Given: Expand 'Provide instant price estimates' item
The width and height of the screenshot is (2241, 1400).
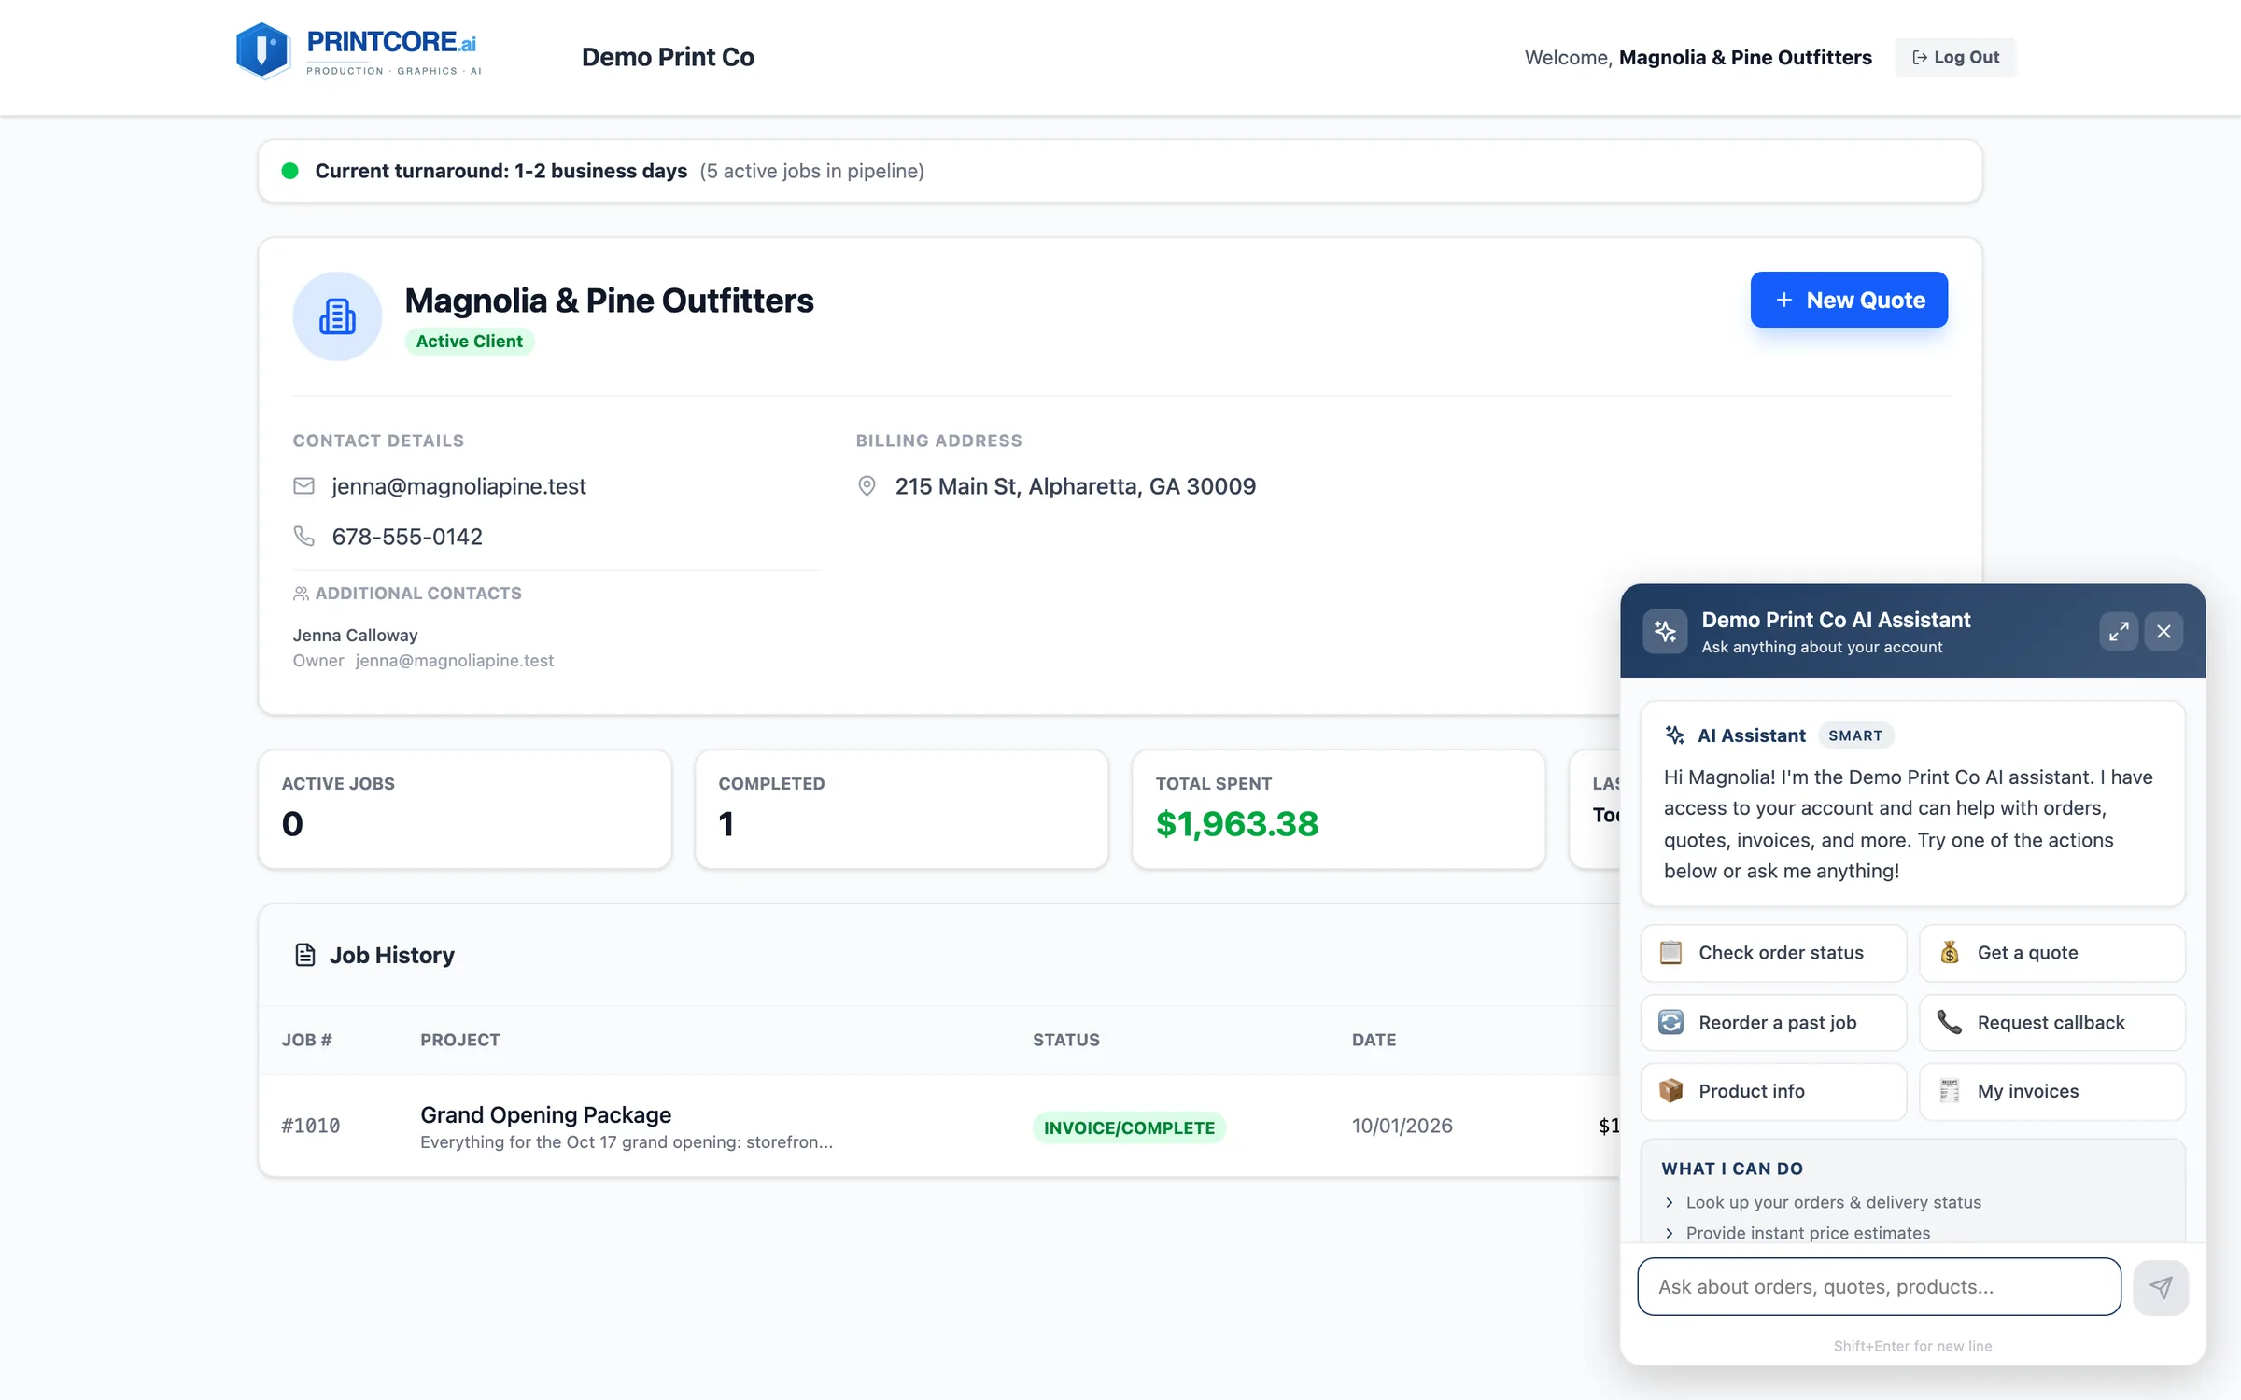Looking at the screenshot, I should click(x=1797, y=1233).
